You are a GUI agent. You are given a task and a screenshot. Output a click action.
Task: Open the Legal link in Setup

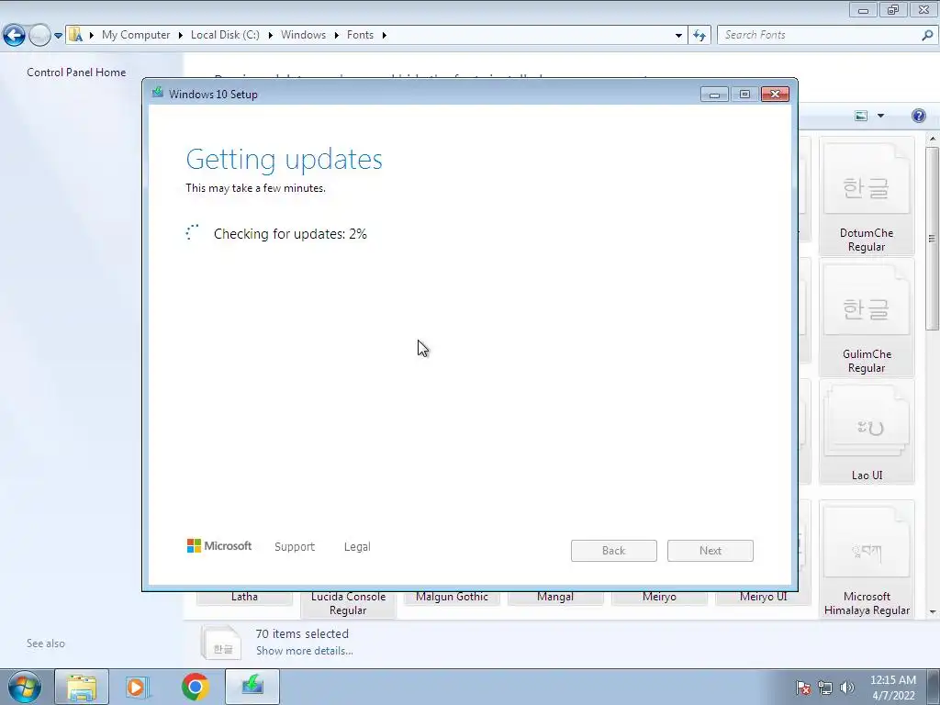[357, 547]
